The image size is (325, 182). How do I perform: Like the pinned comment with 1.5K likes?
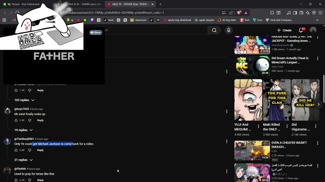click(16, 90)
